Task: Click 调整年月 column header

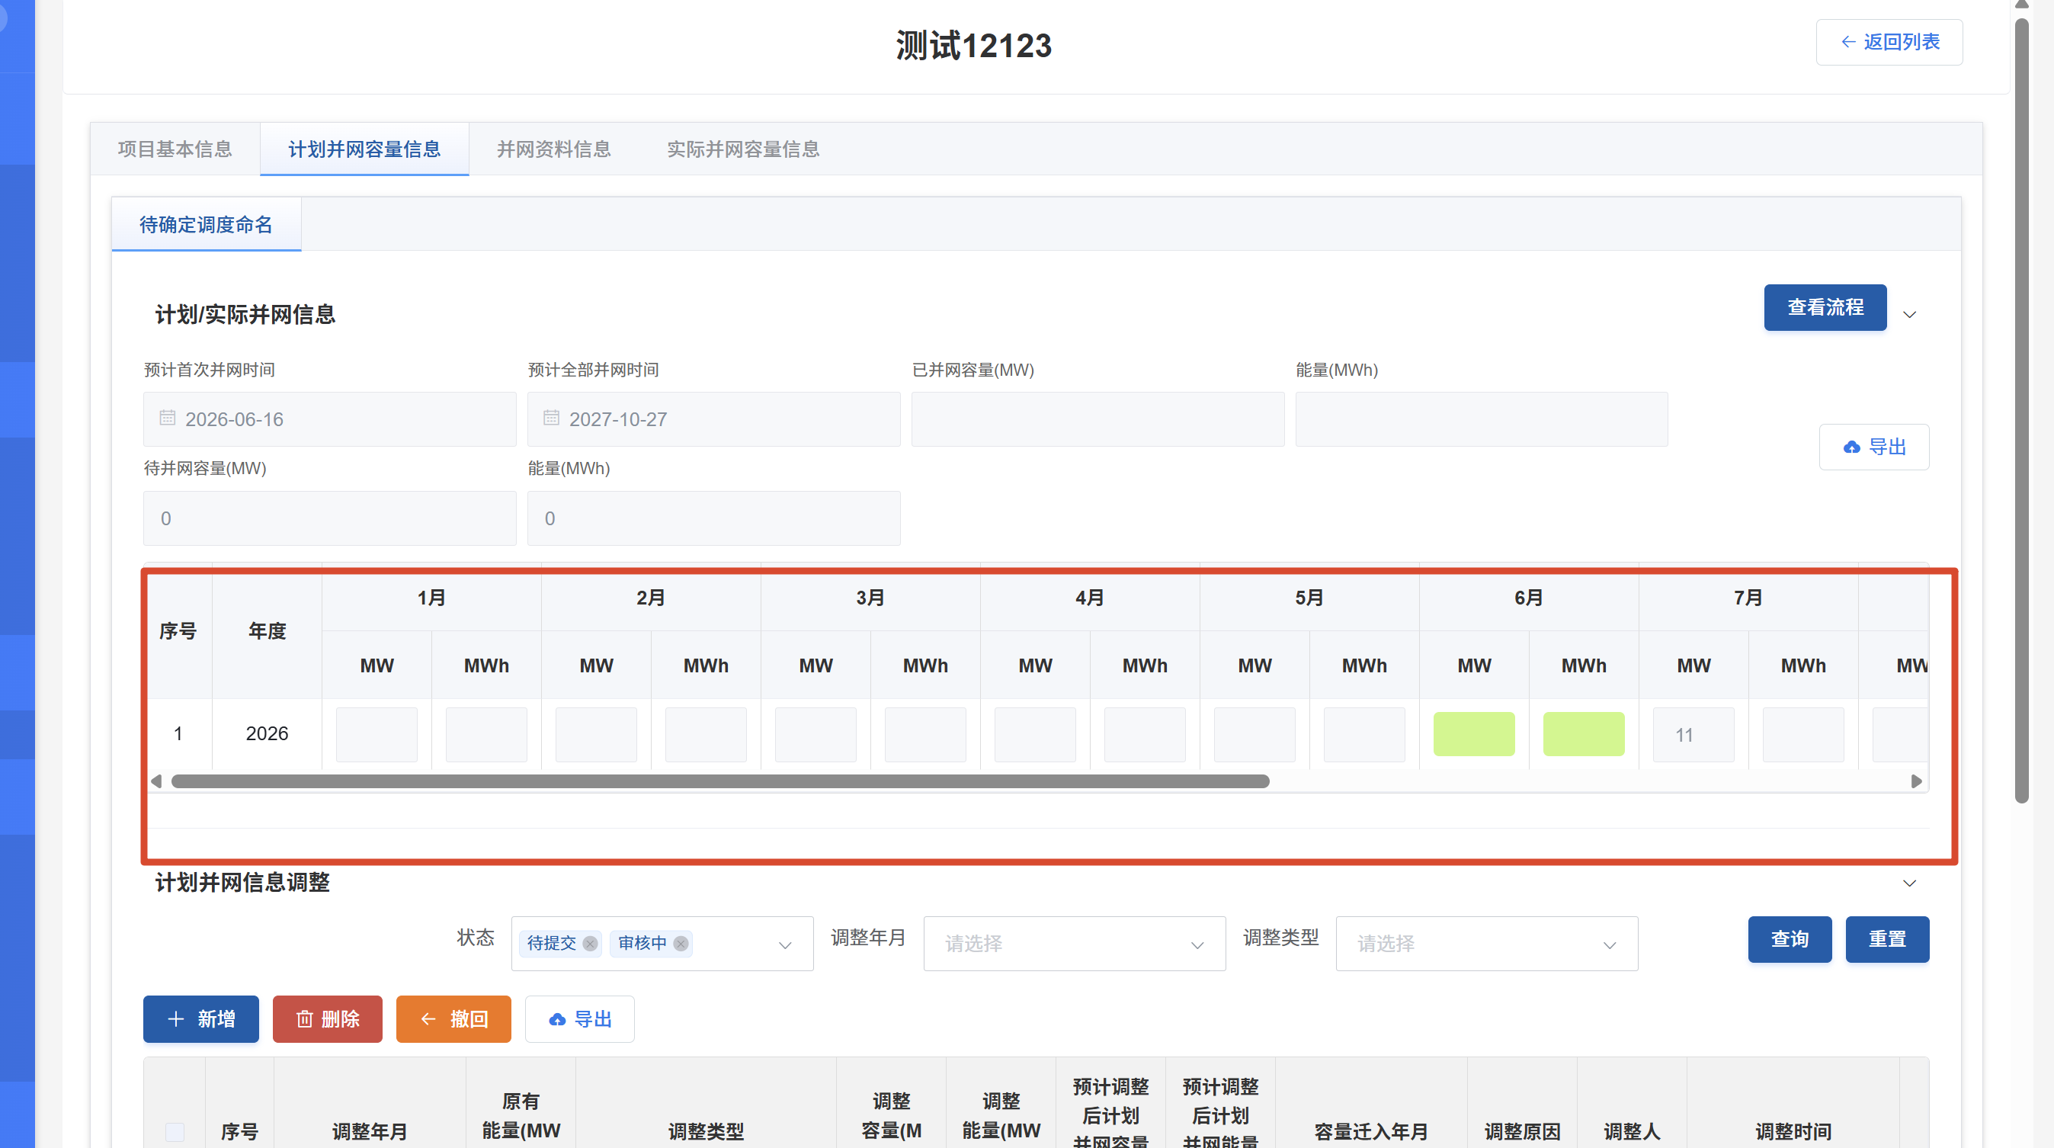Action: tap(370, 1132)
